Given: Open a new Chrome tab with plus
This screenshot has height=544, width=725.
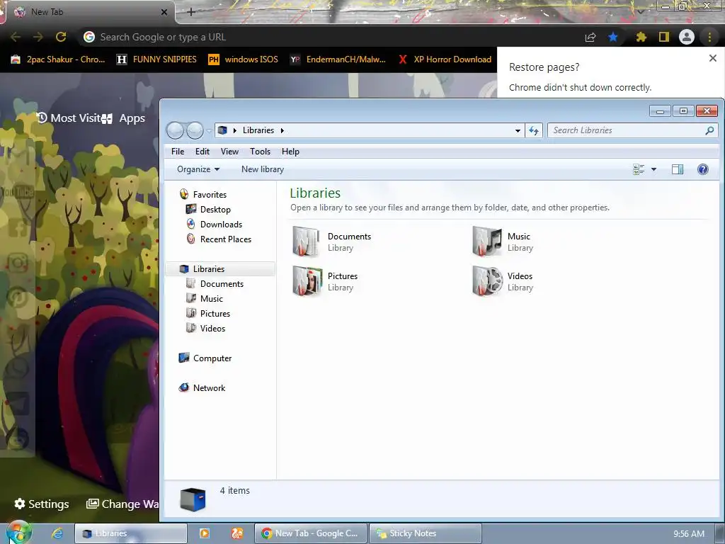Looking at the screenshot, I should (191, 12).
